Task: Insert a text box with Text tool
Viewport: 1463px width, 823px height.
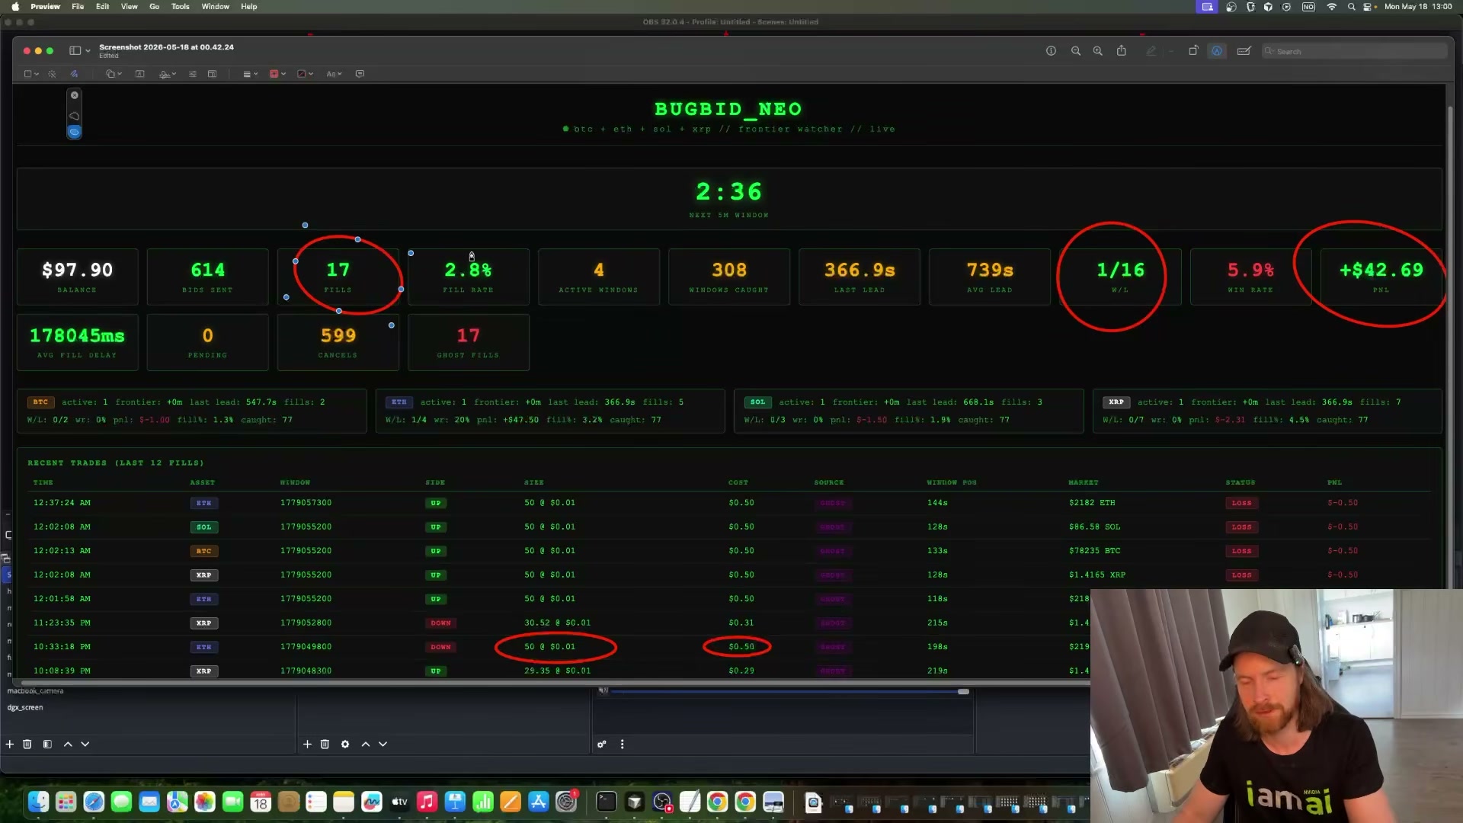Action: [x=140, y=74]
